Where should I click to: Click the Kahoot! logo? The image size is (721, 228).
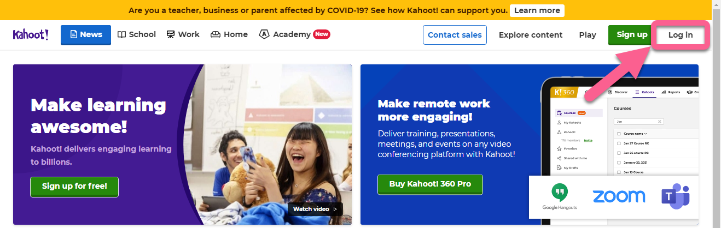(31, 34)
